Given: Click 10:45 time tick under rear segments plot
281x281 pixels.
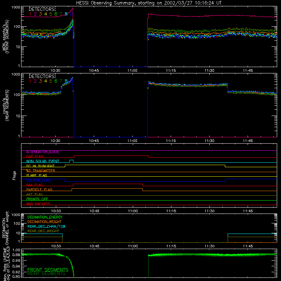Looking at the screenshot, I should [x=94, y=141].
